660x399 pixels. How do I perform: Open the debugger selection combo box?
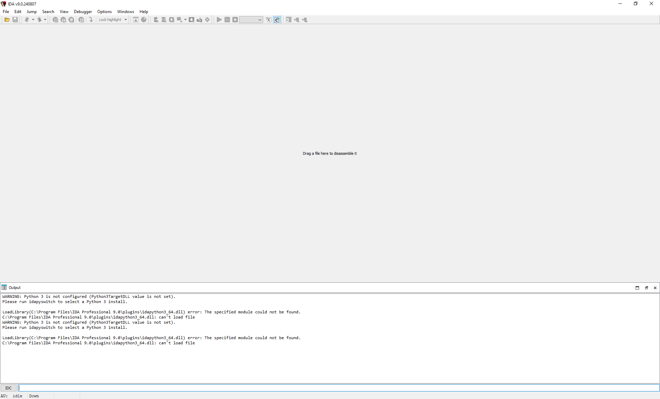251,20
